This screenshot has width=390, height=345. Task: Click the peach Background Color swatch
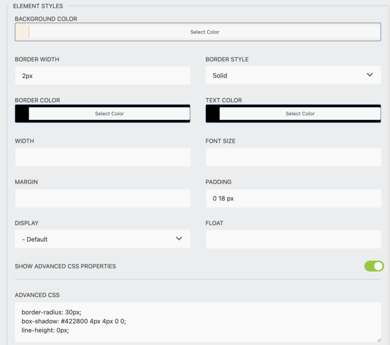pos(22,32)
